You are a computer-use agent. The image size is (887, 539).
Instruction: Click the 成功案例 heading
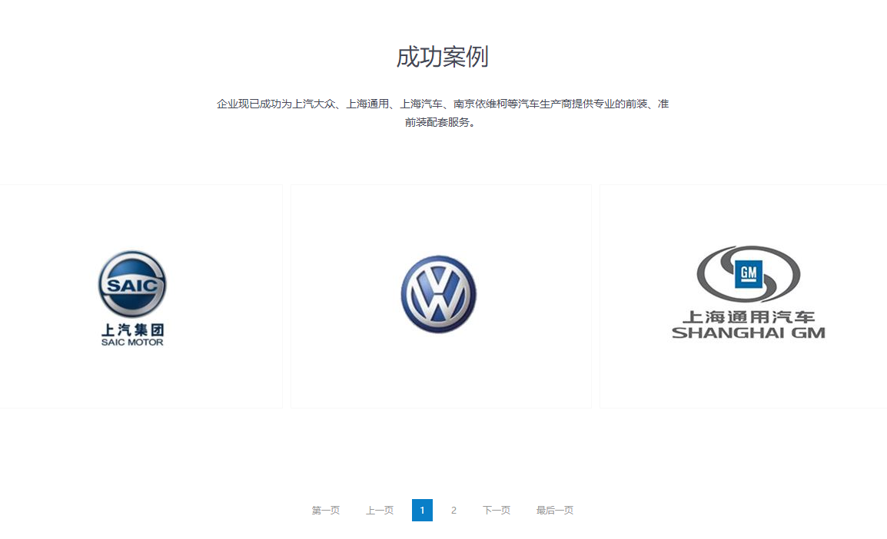tap(443, 57)
